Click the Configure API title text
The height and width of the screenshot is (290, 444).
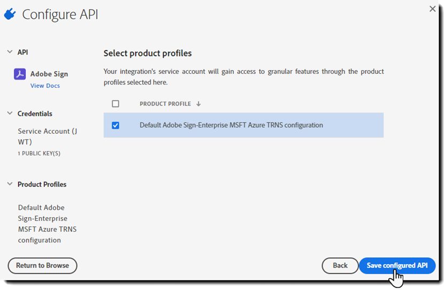point(60,14)
